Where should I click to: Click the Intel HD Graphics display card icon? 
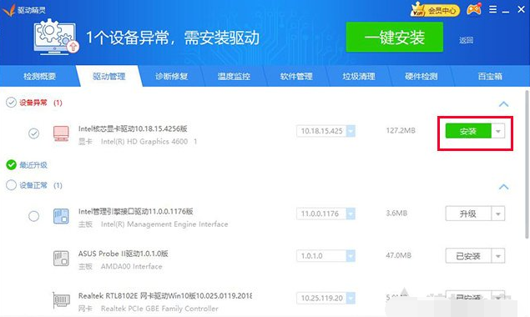(x=61, y=133)
